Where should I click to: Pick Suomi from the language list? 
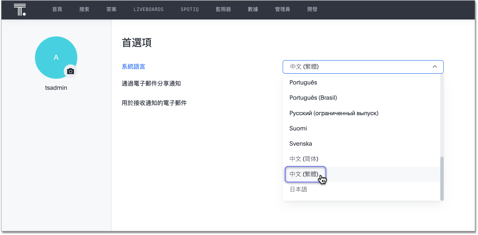point(298,128)
